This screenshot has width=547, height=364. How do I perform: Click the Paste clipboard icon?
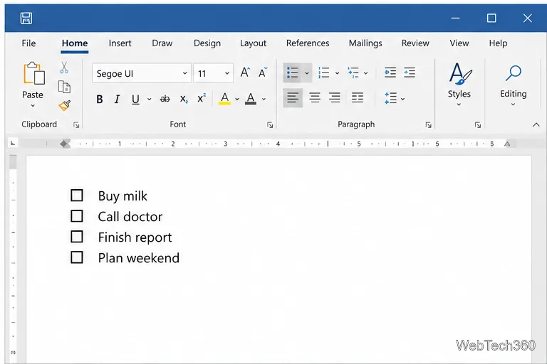pos(34,73)
